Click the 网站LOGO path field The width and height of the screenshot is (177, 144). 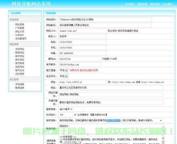click(x=82, y=31)
